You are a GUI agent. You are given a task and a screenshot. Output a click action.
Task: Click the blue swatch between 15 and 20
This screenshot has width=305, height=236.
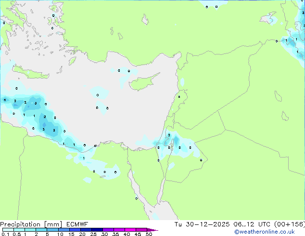click(75, 230)
